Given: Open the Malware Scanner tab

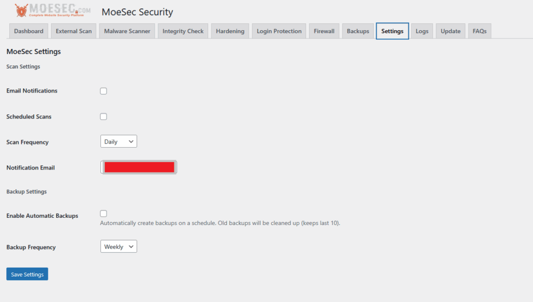Looking at the screenshot, I should tap(127, 31).
